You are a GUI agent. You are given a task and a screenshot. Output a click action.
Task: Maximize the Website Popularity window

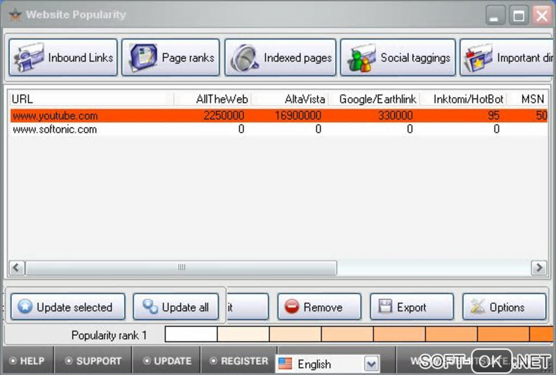(x=518, y=16)
